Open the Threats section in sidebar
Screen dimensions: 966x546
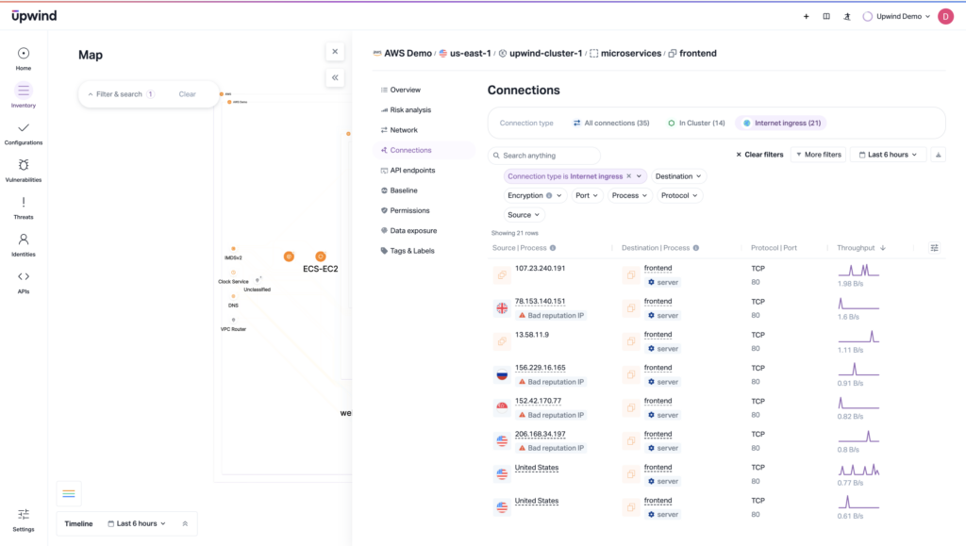pyautogui.click(x=24, y=207)
